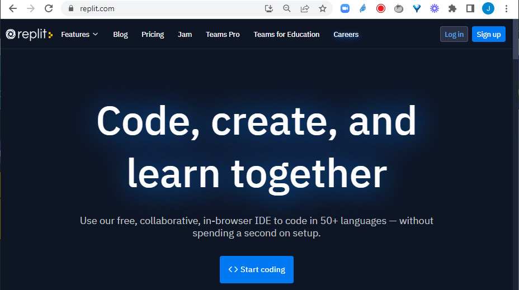The height and width of the screenshot is (290, 519).
Task: Expand the Features dropdown menu
Action: (x=79, y=35)
